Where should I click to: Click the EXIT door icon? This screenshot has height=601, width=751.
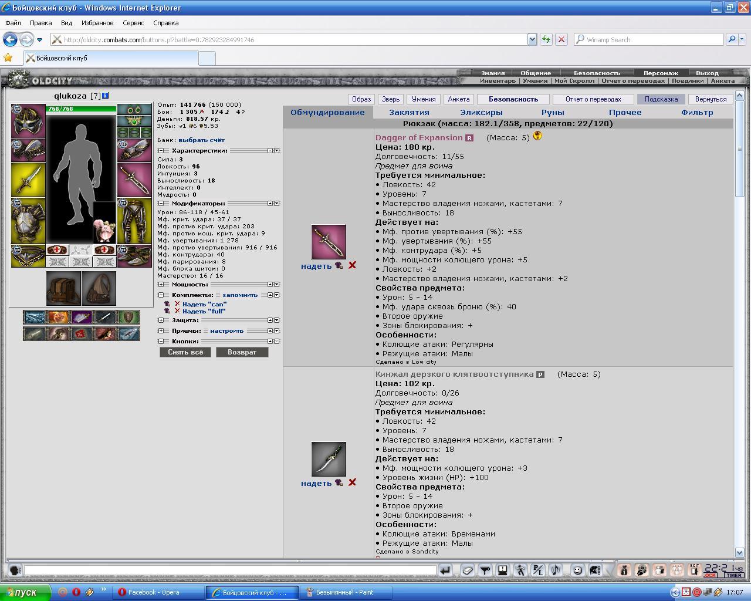pos(695,570)
